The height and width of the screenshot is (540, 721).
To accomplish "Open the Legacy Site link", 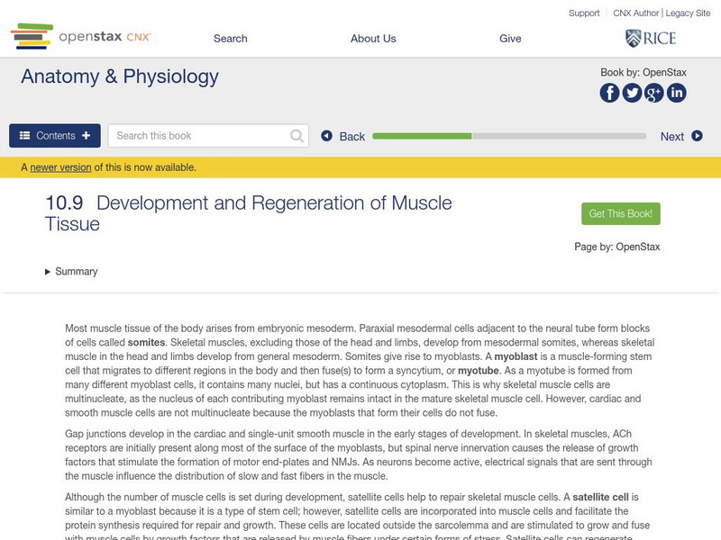I will point(688,13).
